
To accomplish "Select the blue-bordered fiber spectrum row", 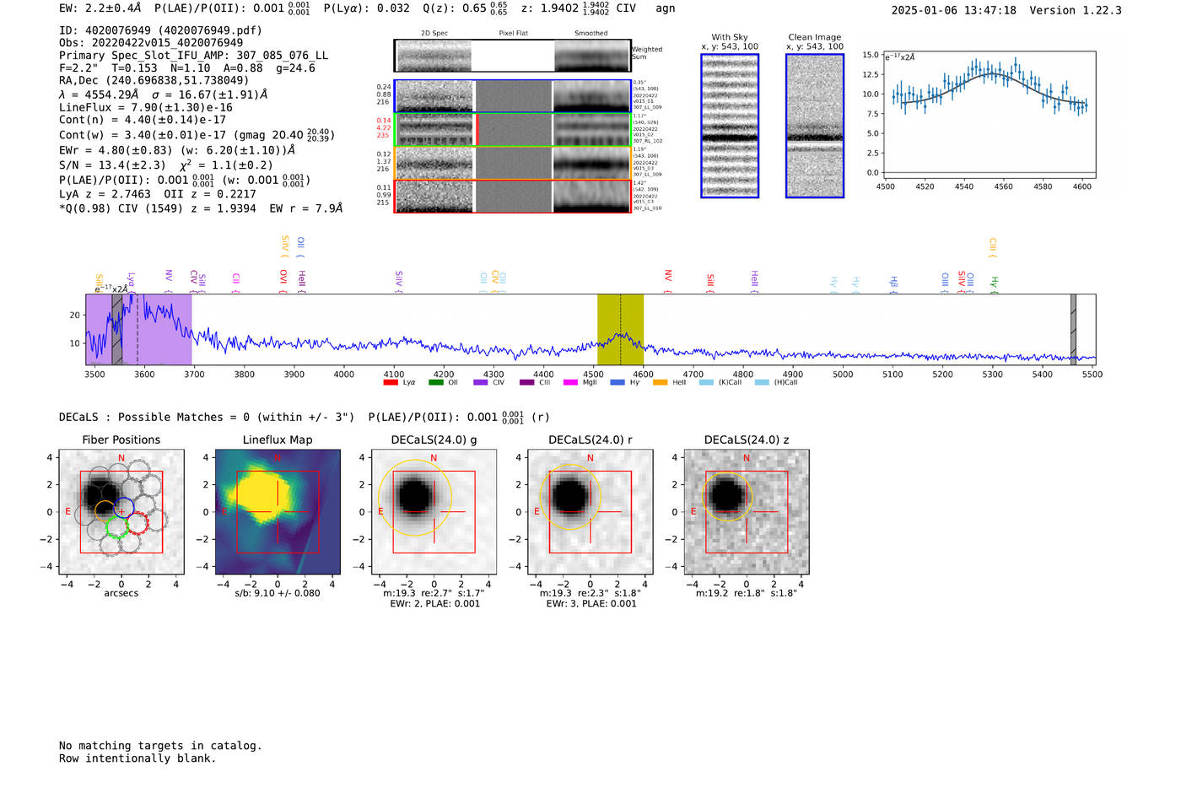I will tap(512, 96).
